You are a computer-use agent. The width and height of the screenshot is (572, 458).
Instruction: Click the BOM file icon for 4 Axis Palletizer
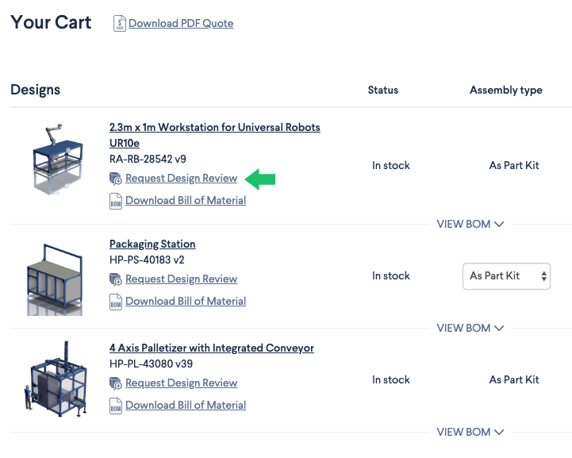tap(116, 406)
